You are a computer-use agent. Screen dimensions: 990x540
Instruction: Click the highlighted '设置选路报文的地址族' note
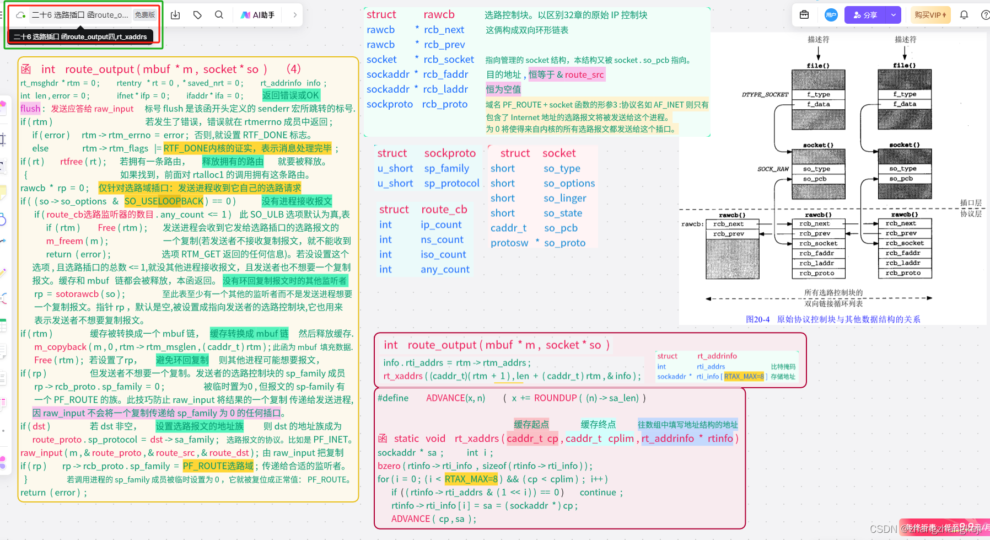[x=200, y=426]
